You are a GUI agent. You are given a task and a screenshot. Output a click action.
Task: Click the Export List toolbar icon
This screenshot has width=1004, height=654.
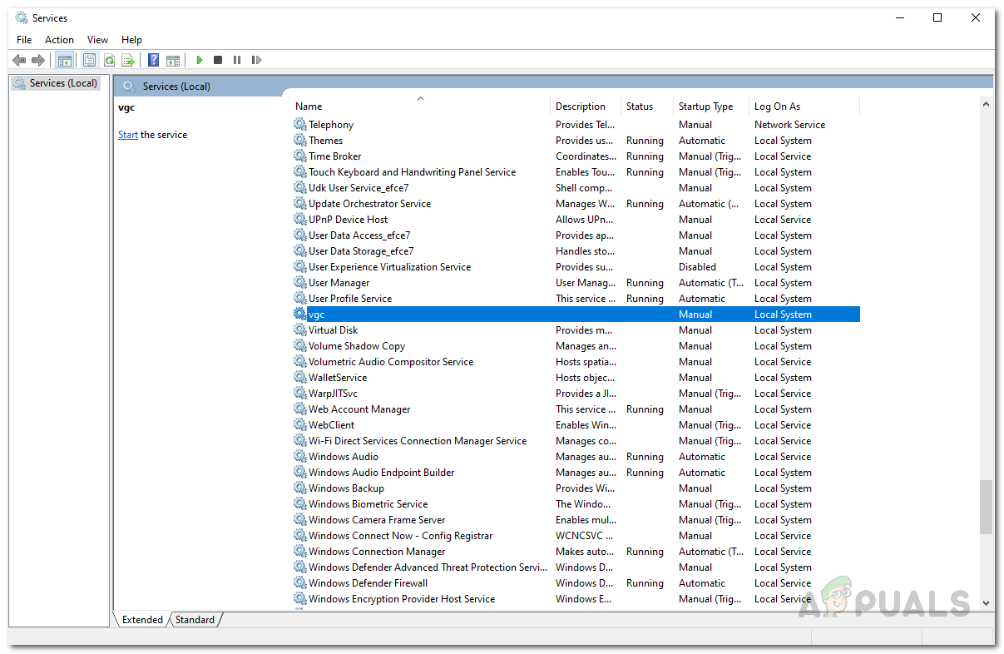pos(128,60)
